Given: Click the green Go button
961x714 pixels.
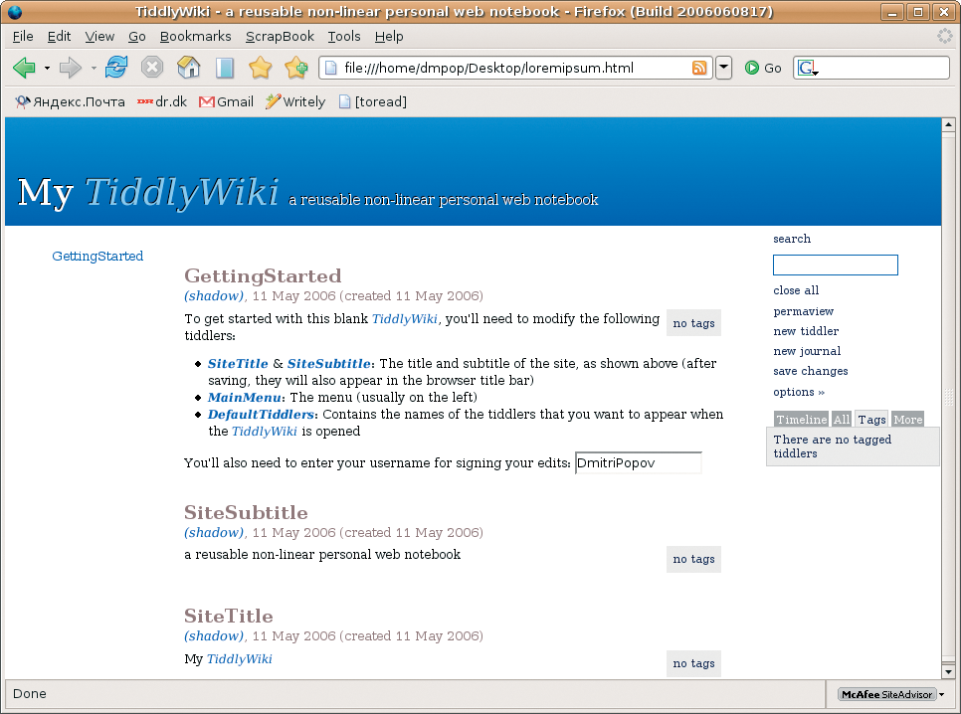Looking at the screenshot, I should click(x=763, y=68).
